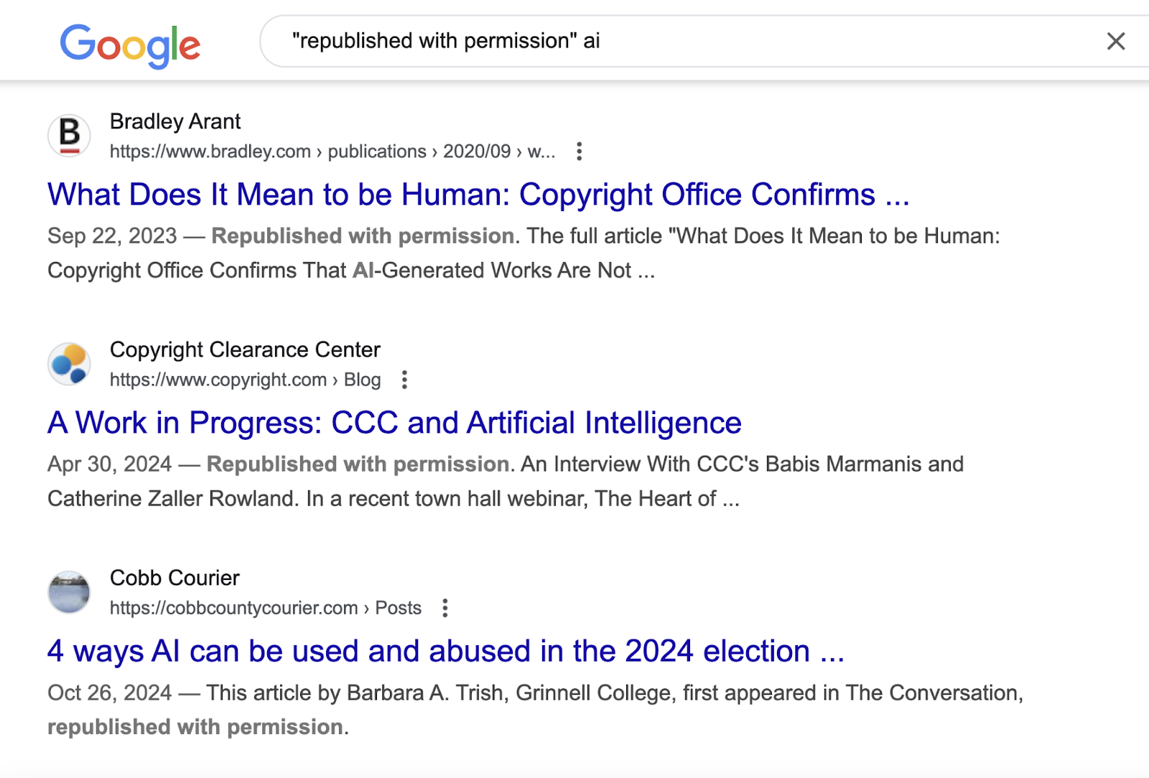The height and width of the screenshot is (778, 1149).
Task: Click the Bradley Arant site favicon
Action: [68, 135]
